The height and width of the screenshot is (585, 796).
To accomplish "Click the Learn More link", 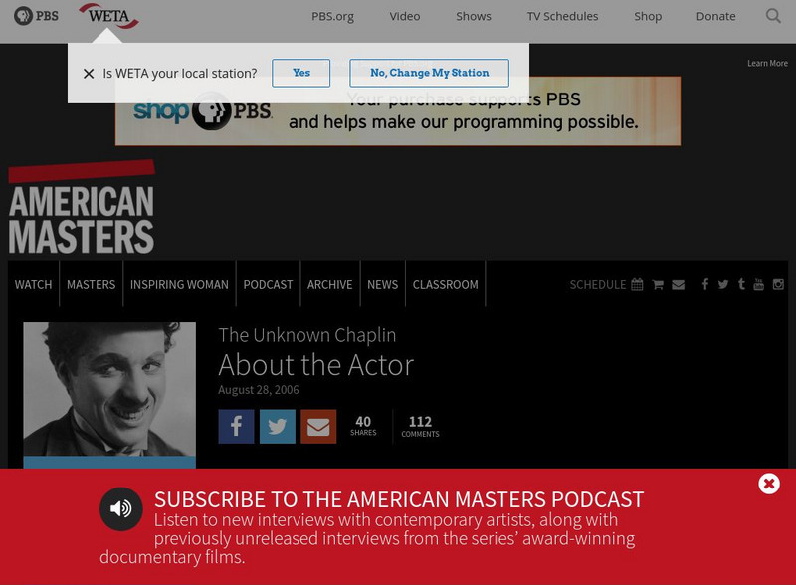I will click(767, 63).
